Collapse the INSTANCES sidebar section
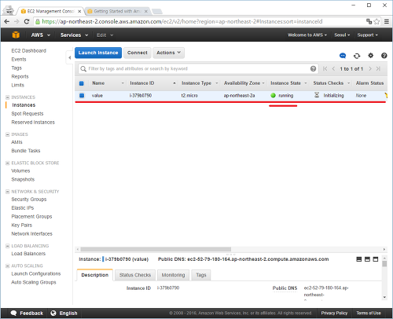Viewport: 393px width, 319px height. (x=7, y=97)
